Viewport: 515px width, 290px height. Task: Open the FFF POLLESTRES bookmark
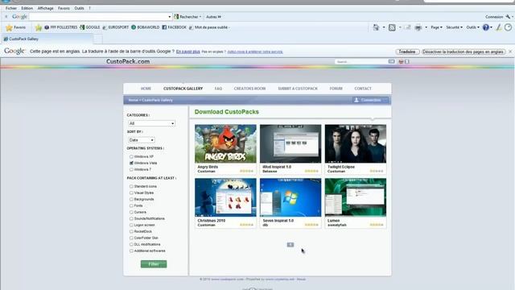tap(61, 27)
